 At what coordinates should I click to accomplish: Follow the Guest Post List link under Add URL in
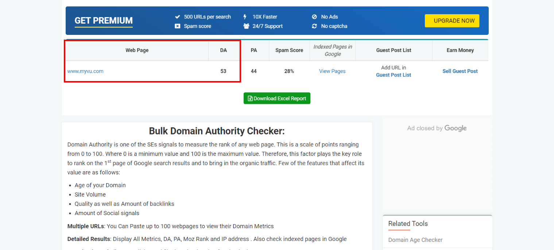394,75
